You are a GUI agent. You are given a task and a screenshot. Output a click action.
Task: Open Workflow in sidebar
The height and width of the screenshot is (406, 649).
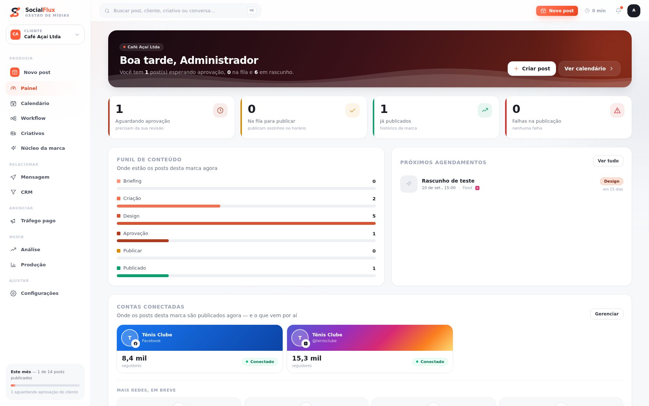pos(45,118)
